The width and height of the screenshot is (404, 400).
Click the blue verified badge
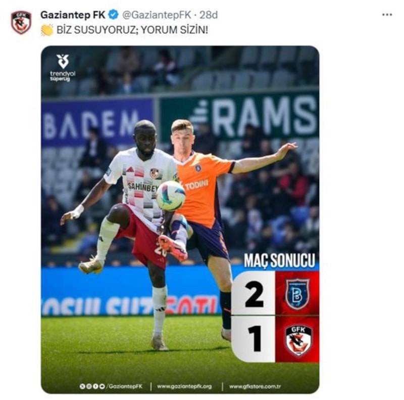(x=113, y=15)
